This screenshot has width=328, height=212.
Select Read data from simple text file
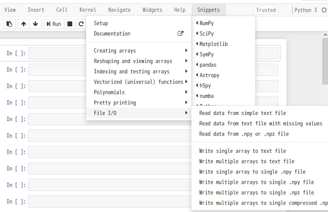[x=242, y=113]
